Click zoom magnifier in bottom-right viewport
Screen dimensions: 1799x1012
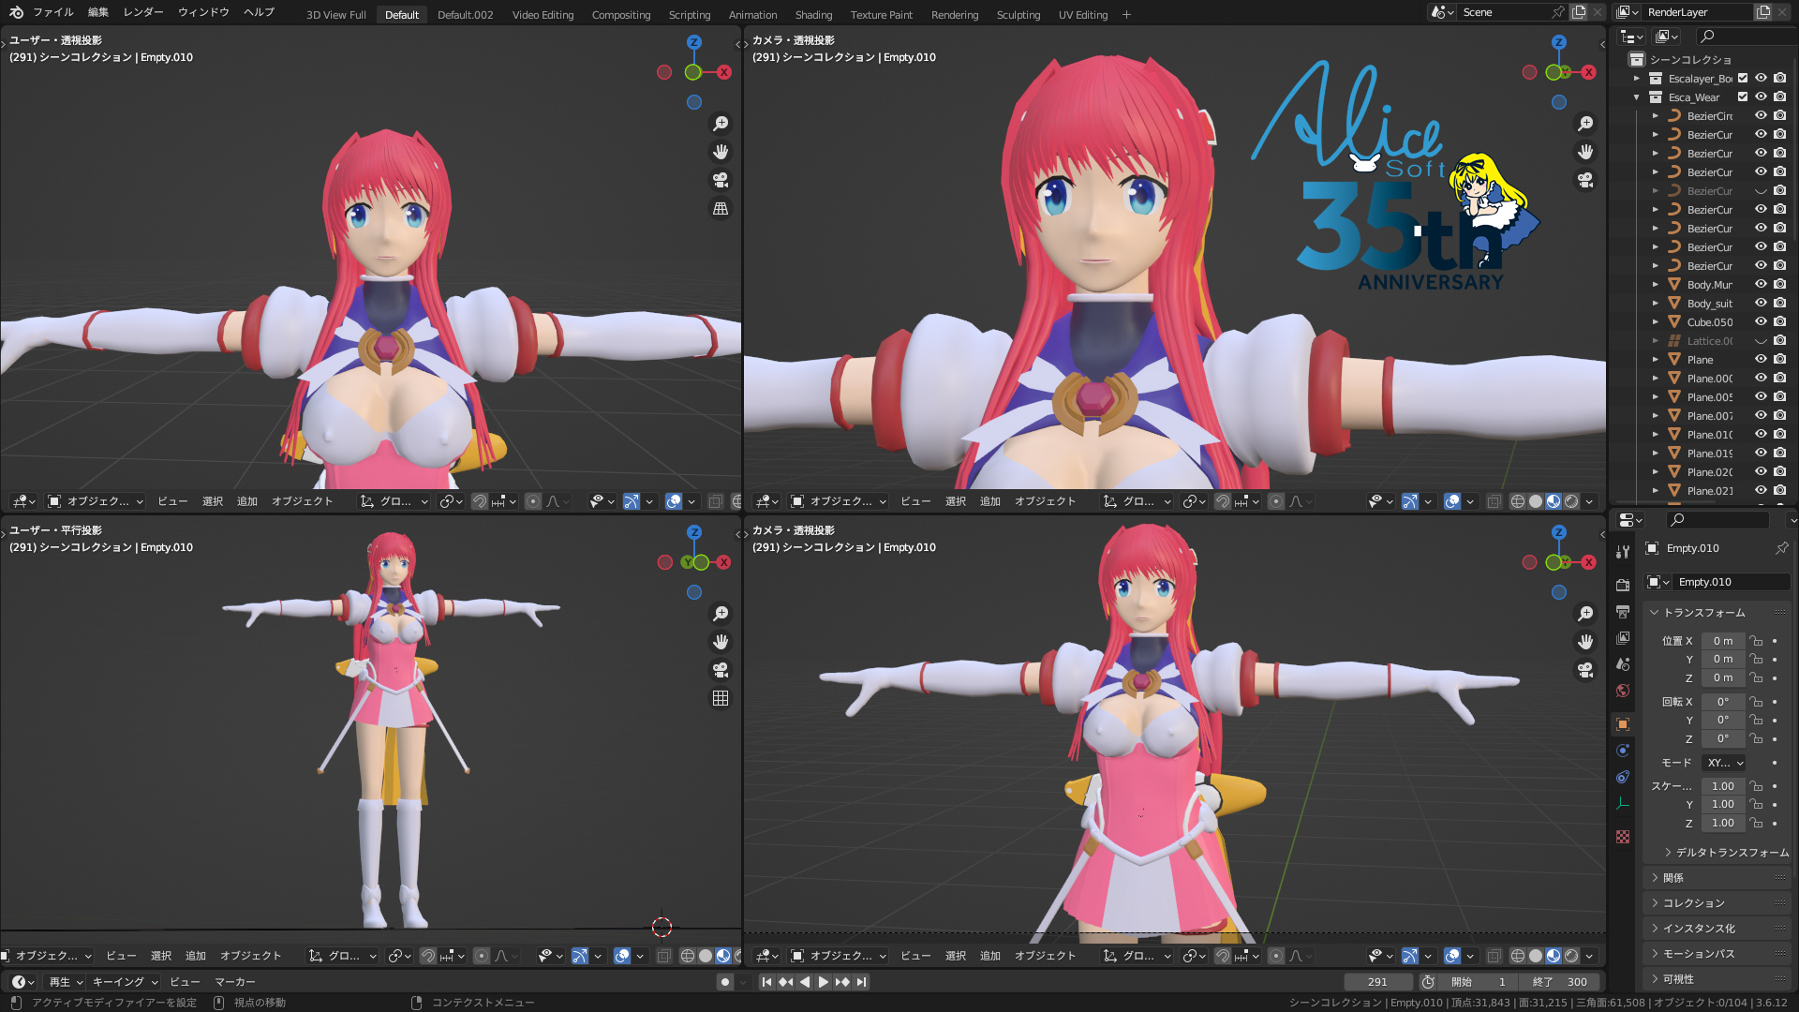(1585, 614)
